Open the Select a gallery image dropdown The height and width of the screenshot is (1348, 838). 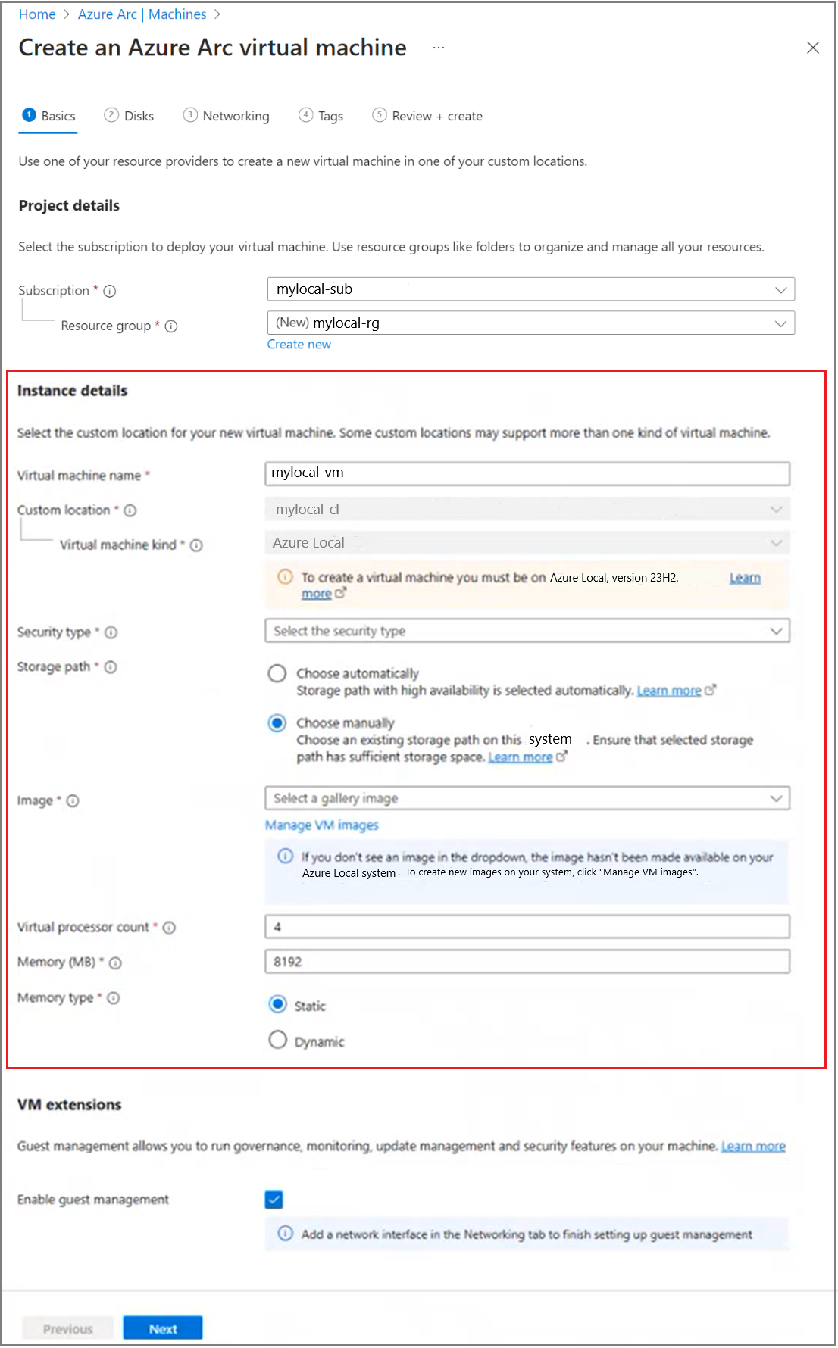coord(527,798)
